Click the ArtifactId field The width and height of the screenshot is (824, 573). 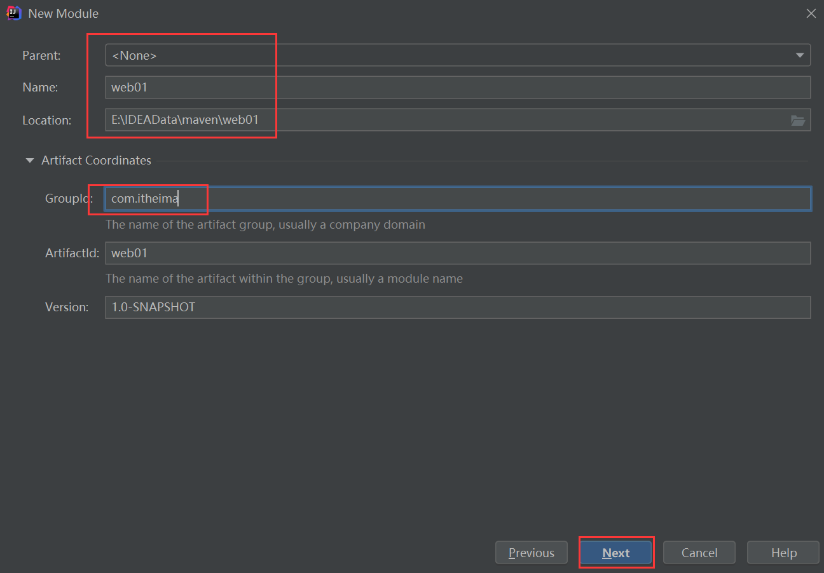458,253
